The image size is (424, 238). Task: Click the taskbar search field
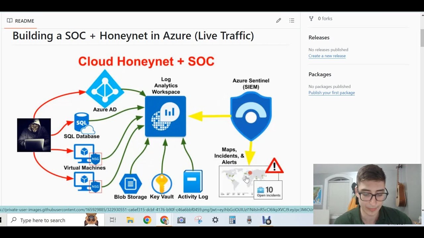pos(55,220)
